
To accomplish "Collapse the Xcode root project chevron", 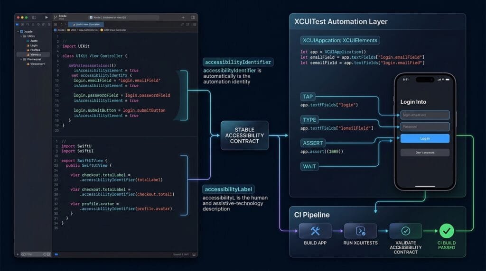I will [18, 32].
